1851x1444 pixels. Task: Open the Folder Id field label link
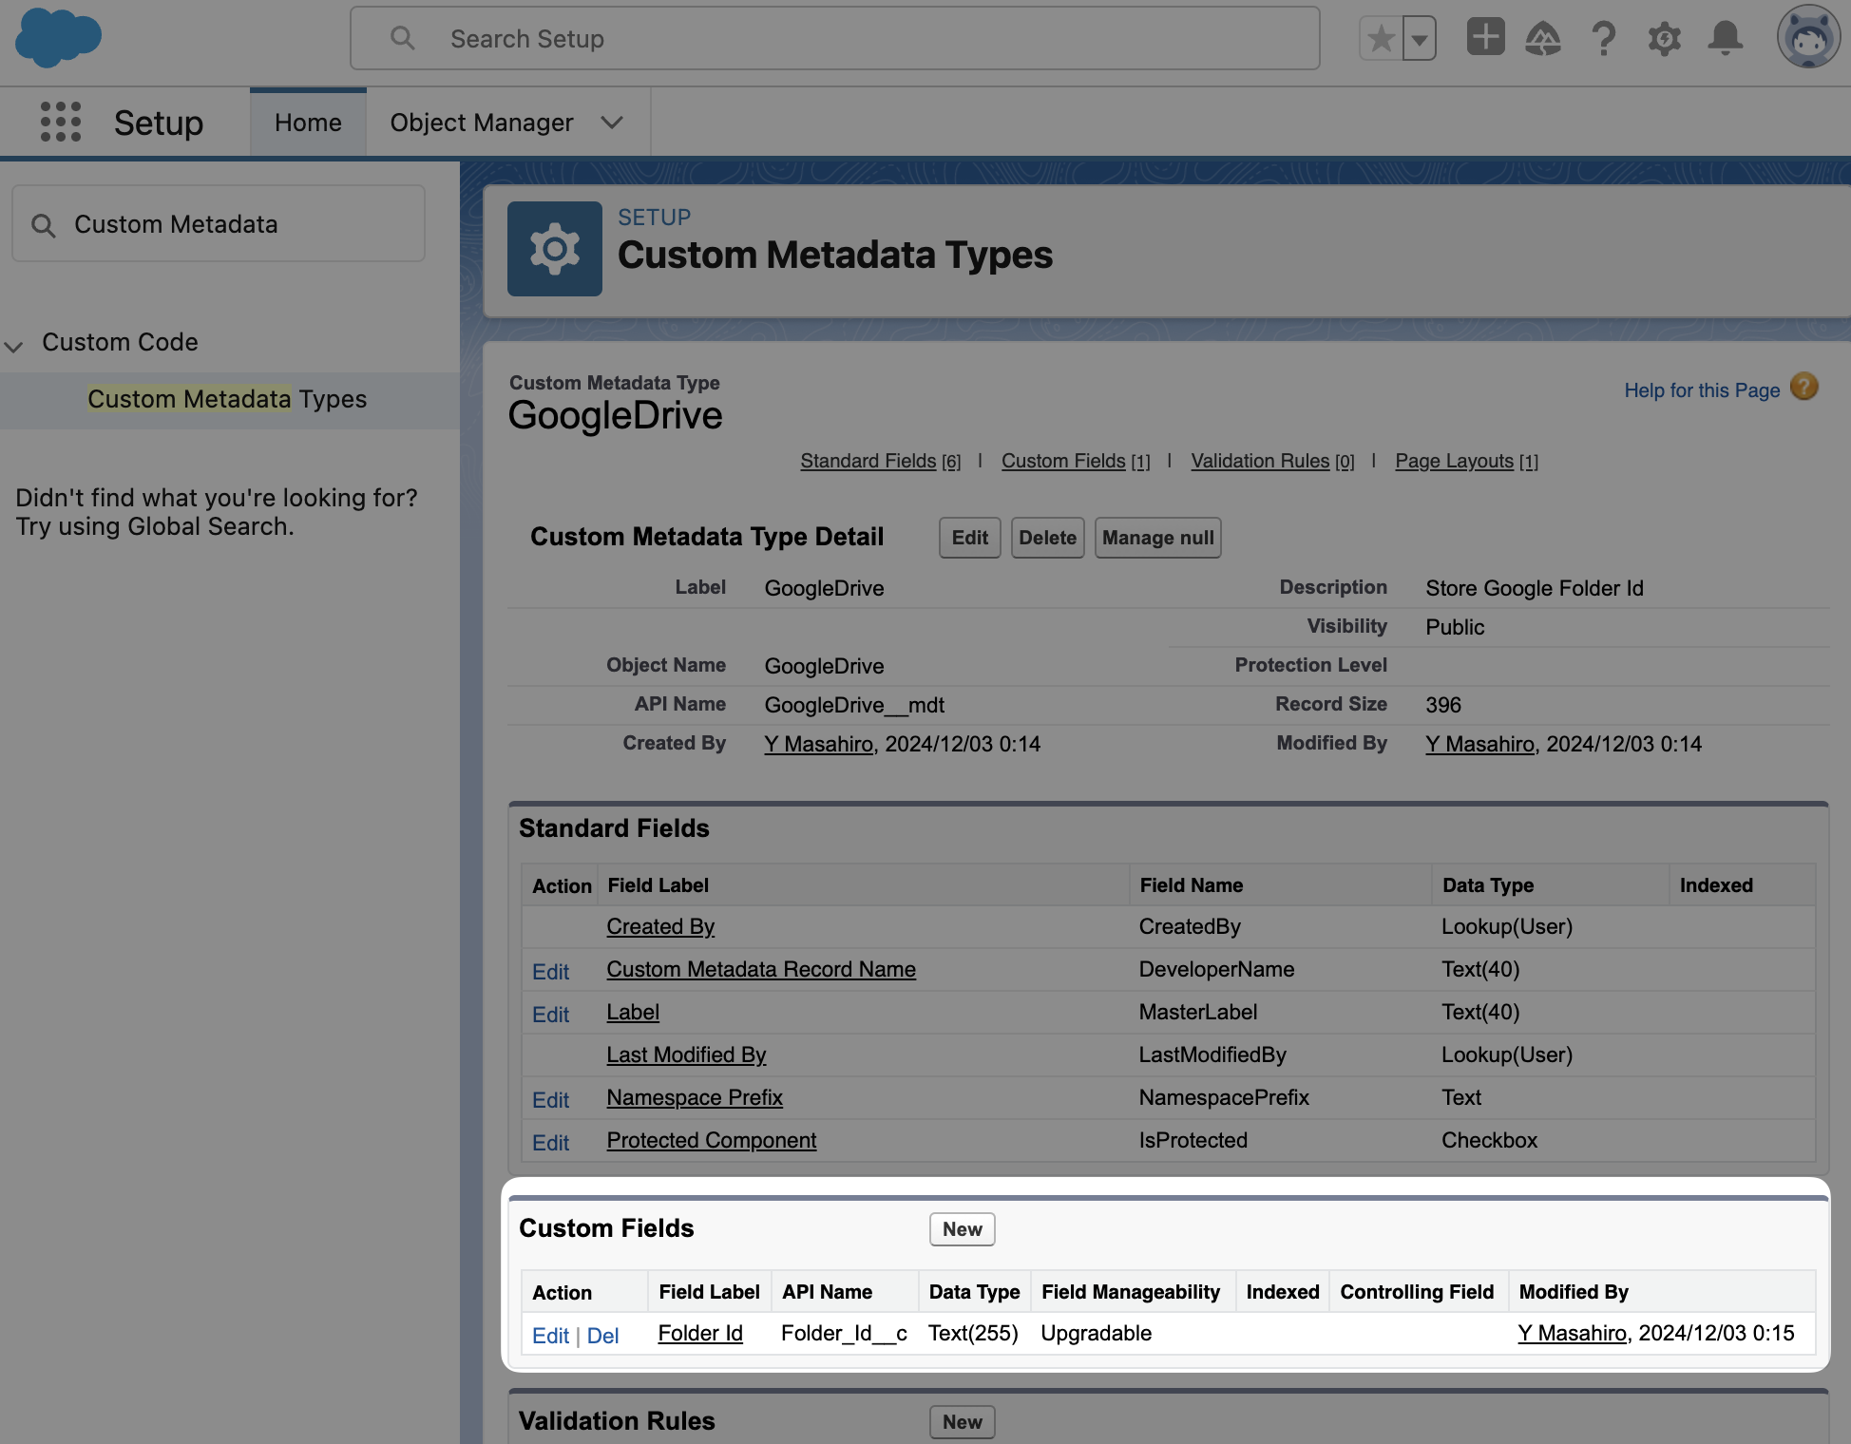pos(700,1334)
